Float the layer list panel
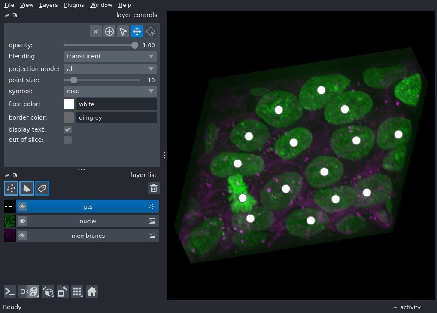437x313 pixels. [15, 175]
